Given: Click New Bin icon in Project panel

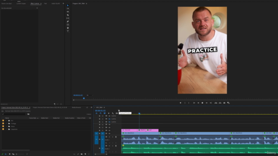Looking at the screenshot, I should [82, 154].
